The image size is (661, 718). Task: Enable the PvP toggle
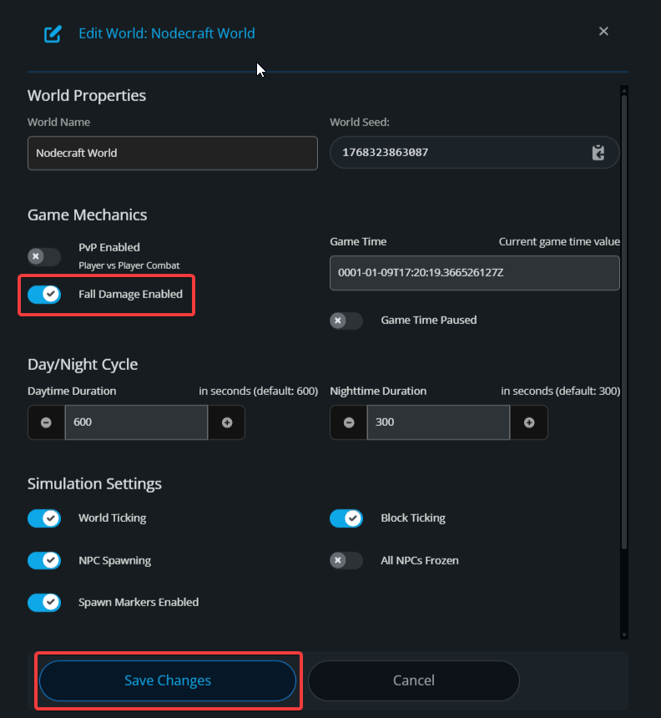(44, 256)
